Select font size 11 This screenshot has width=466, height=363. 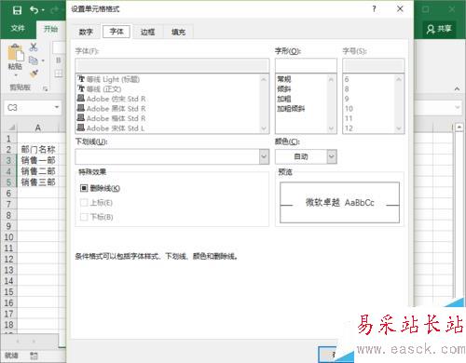tap(349, 118)
